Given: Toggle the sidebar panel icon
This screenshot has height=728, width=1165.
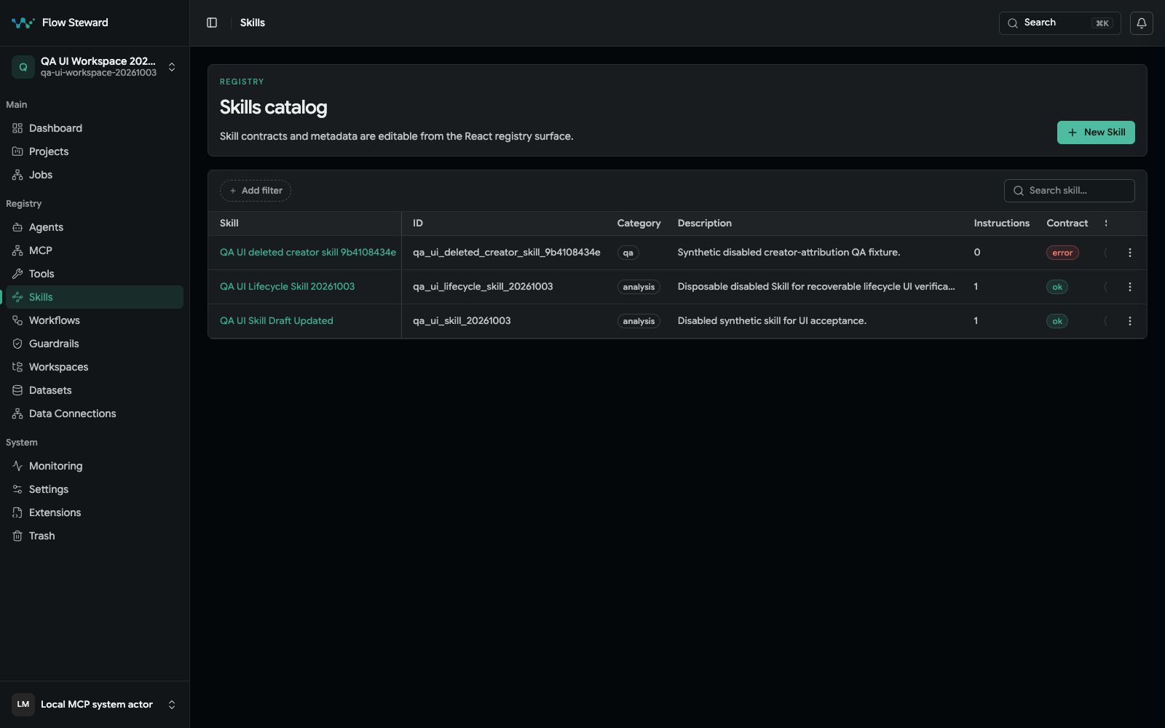Looking at the screenshot, I should point(212,23).
